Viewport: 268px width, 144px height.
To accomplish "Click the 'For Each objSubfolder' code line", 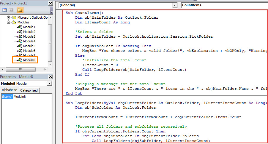I will (x=141, y=136).
